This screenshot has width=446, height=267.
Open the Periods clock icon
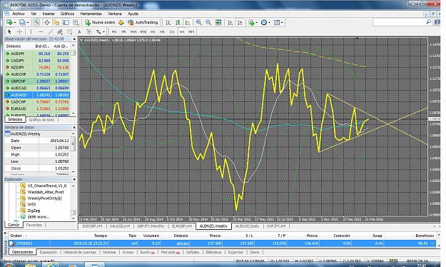click(263, 22)
